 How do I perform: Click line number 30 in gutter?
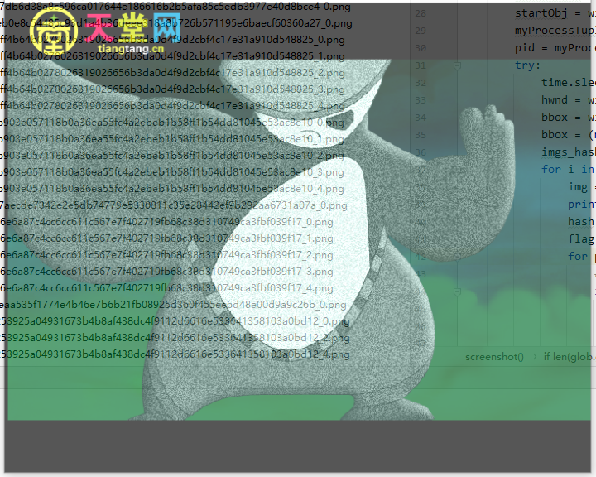pyautogui.click(x=421, y=48)
